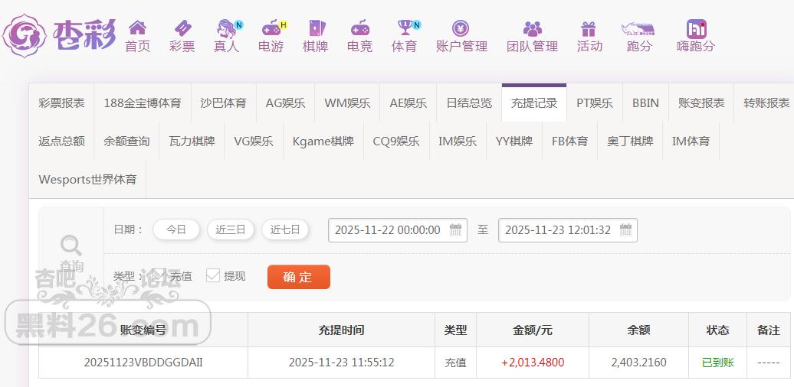Click the 棋牌 card games icon
This screenshot has height=387, width=794.
pyautogui.click(x=315, y=29)
